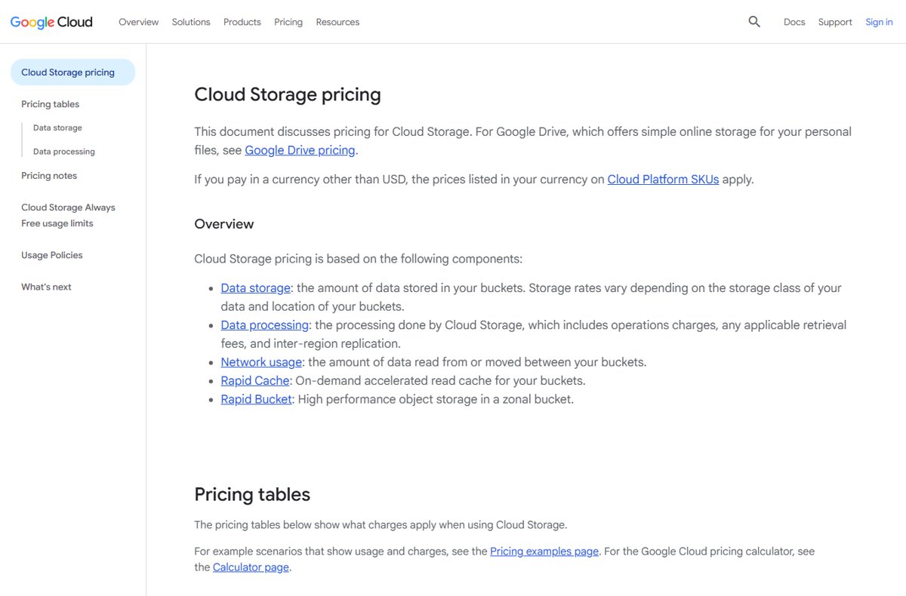Jump to Pricing tables in sidebar
This screenshot has height=596, width=906.
(50, 104)
